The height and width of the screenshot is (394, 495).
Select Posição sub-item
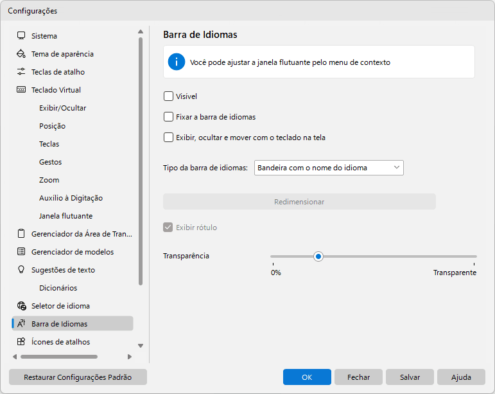pos(53,126)
